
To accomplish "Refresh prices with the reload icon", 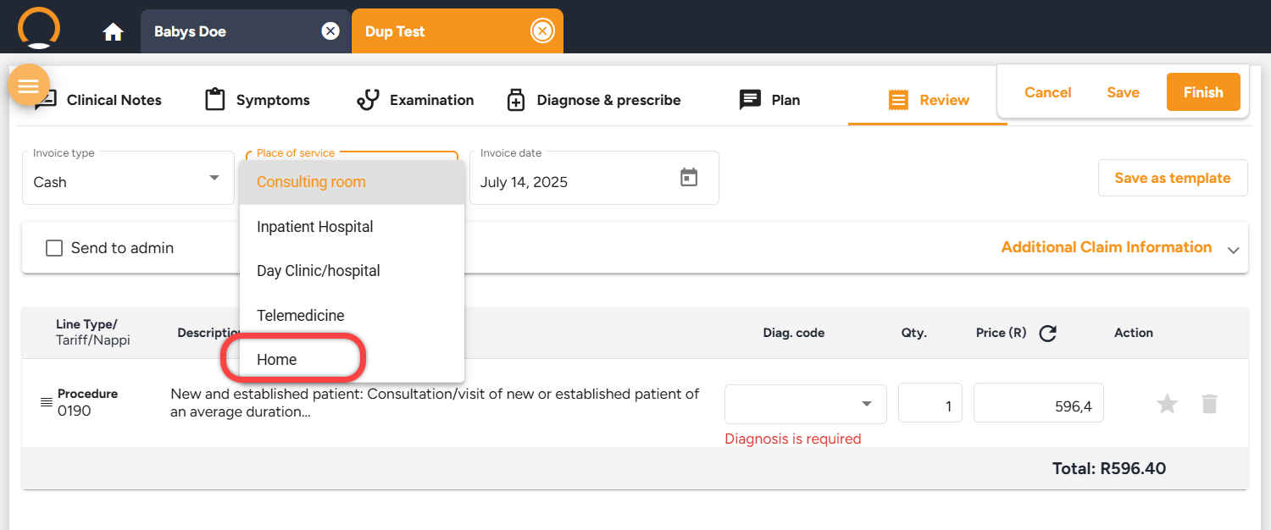I will (1047, 334).
